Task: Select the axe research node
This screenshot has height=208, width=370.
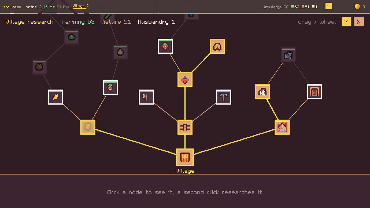Action: [146, 97]
